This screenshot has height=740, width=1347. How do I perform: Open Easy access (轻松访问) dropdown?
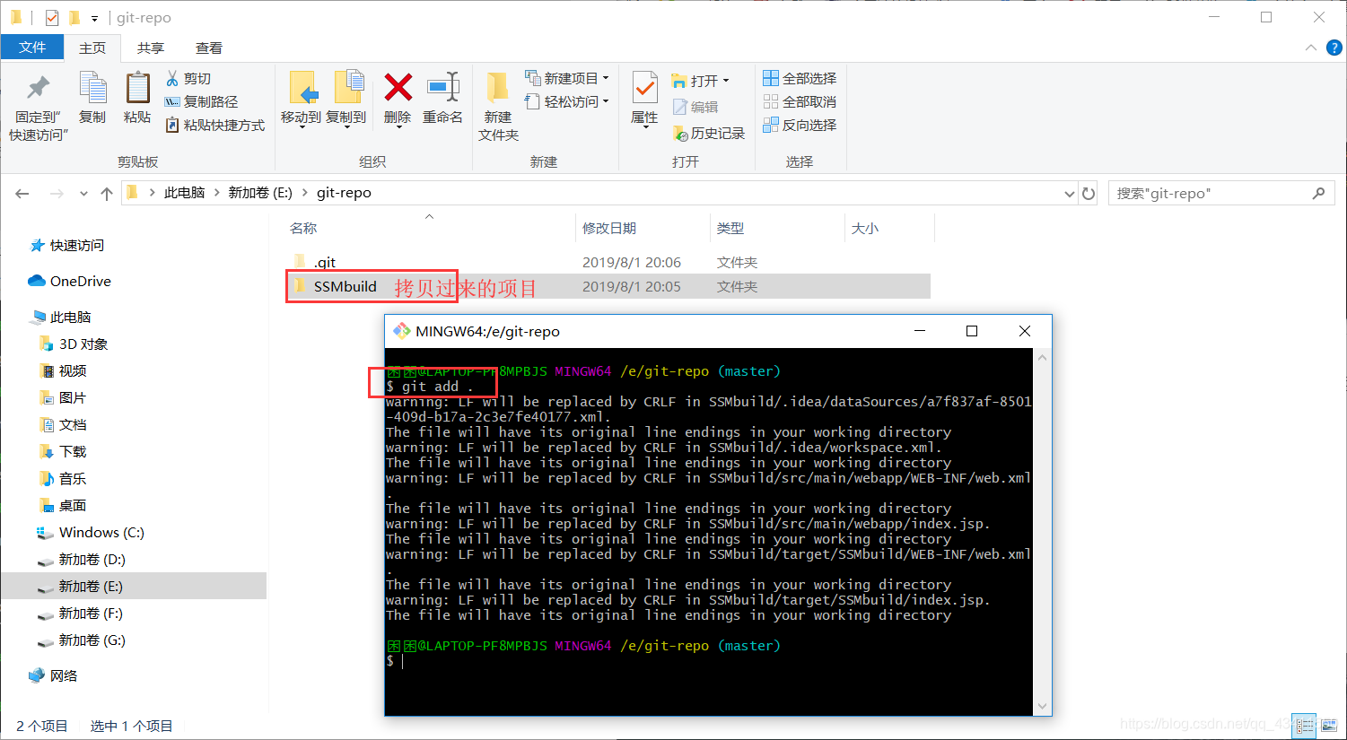point(567,101)
